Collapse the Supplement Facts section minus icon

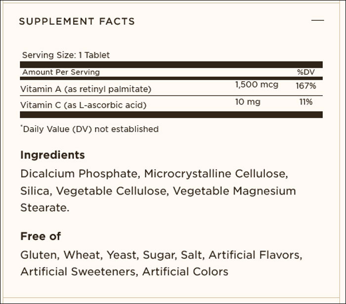317,20
